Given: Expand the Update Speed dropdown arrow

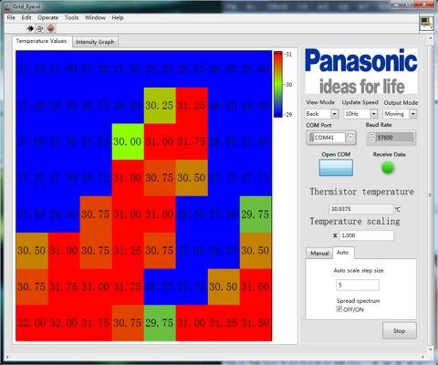Looking at the screenshot, I should point(374,114).
